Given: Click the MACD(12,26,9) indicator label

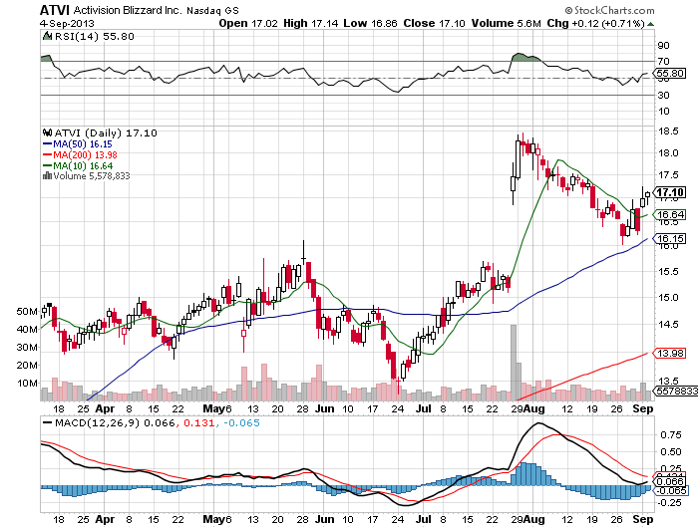Looking at the screenshot, I should tap(98, 422).
